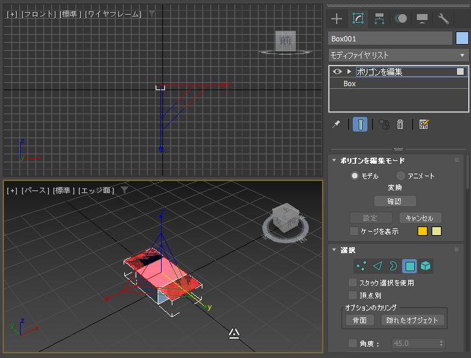Click the 設定 button
This screenshot has width=471, height=358.
[371, 218]
